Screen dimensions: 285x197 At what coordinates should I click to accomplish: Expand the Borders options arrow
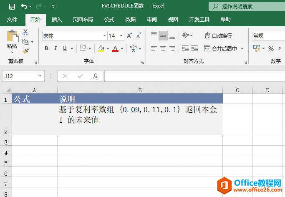pyautogui.click(x=90, y=48)
